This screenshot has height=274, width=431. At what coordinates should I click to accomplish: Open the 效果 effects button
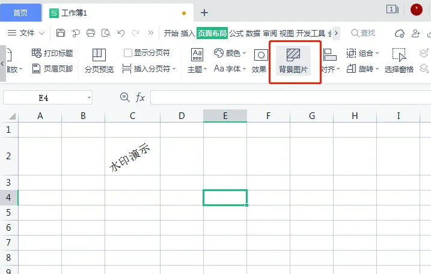(x=260, y=61)
